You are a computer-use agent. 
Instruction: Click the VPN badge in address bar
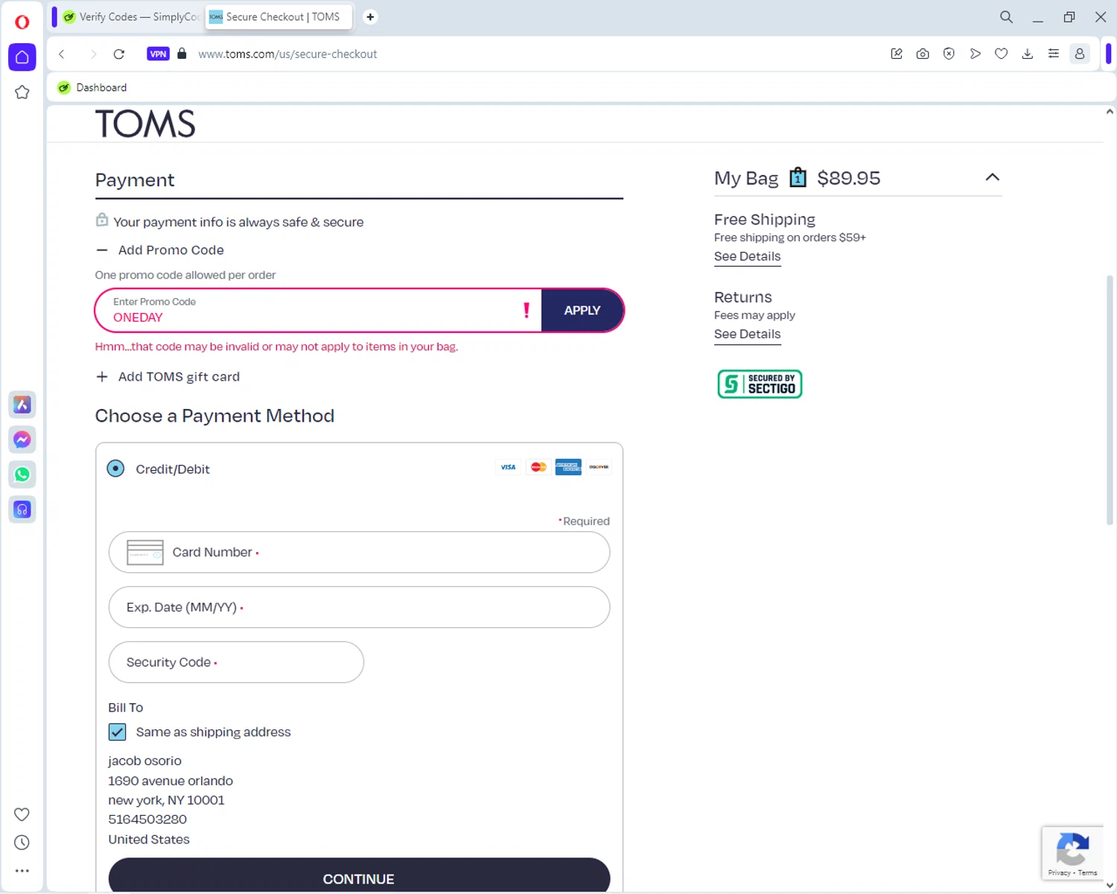pos(158,54)
